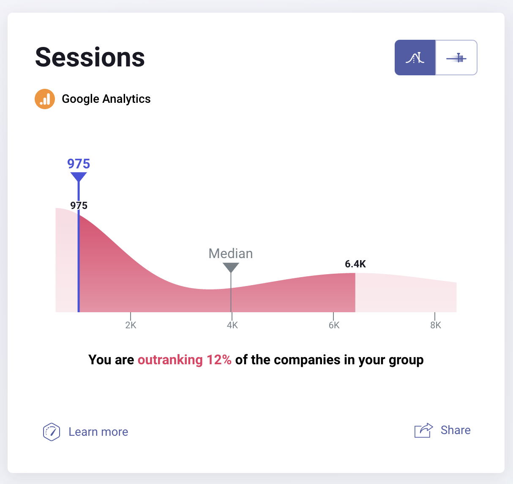Click the 2K axis tick label
This screenshot has height=484, width=513.
pyautogui.click(x=131, y=325)
